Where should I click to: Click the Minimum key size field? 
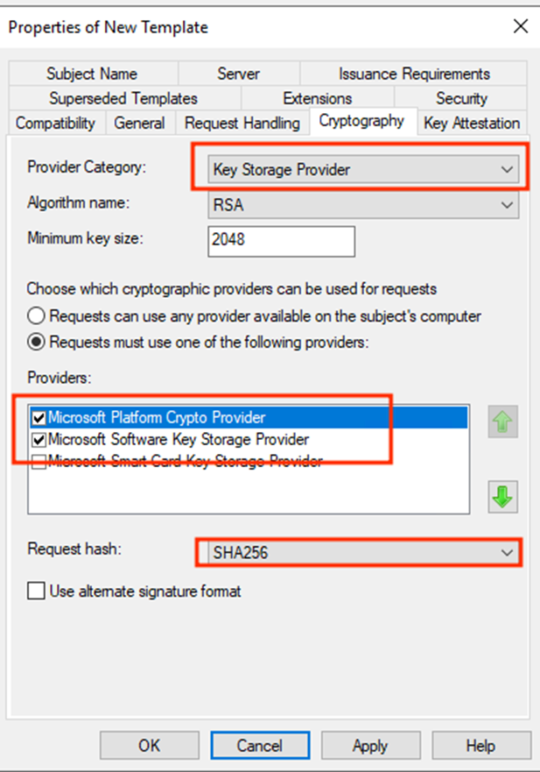[281, 241]
